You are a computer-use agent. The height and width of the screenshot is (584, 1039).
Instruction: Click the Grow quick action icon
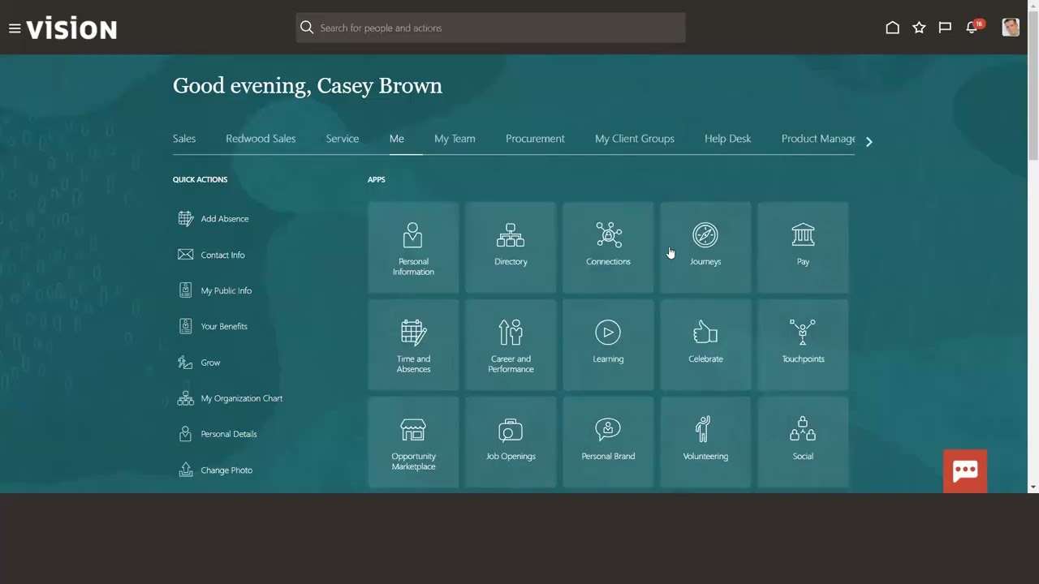pos(185,363)
